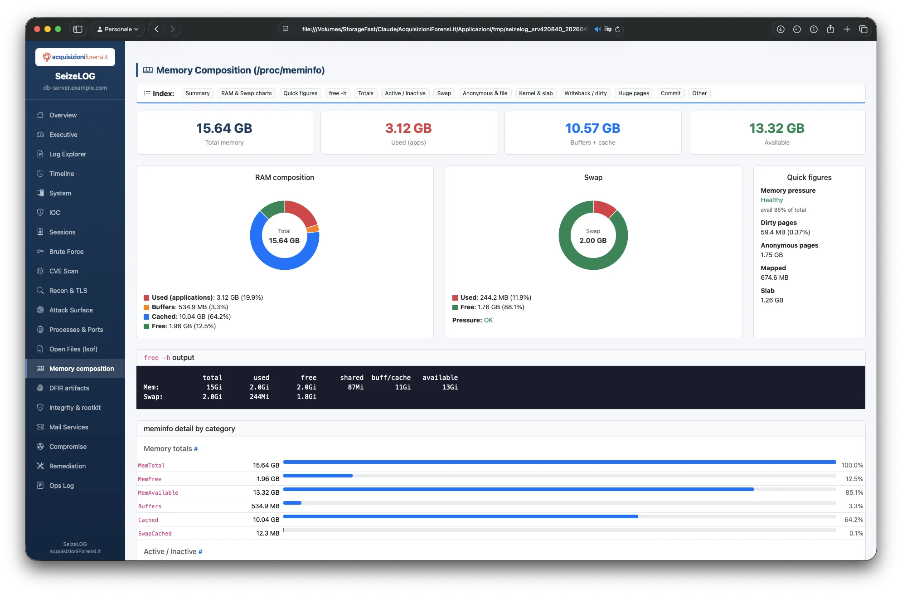The width and height of the screenshot is (902, 594).
Task: Go to Integrity & rootkit section
Action: click(x=75, y=408)
